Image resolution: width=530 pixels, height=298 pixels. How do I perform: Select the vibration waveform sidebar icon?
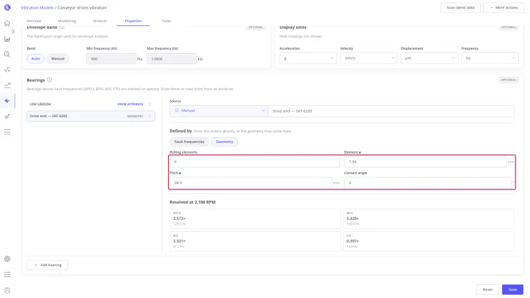click(x=7, y=101)
